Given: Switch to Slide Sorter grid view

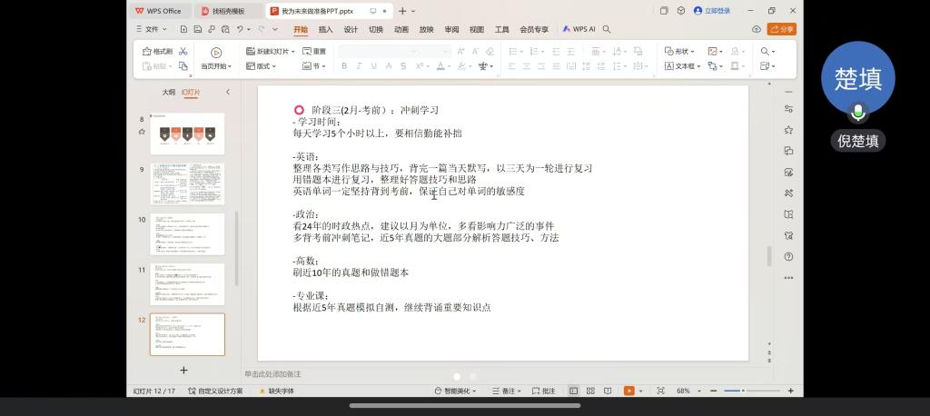Looking at the screenshot, I should pos(590,391).
